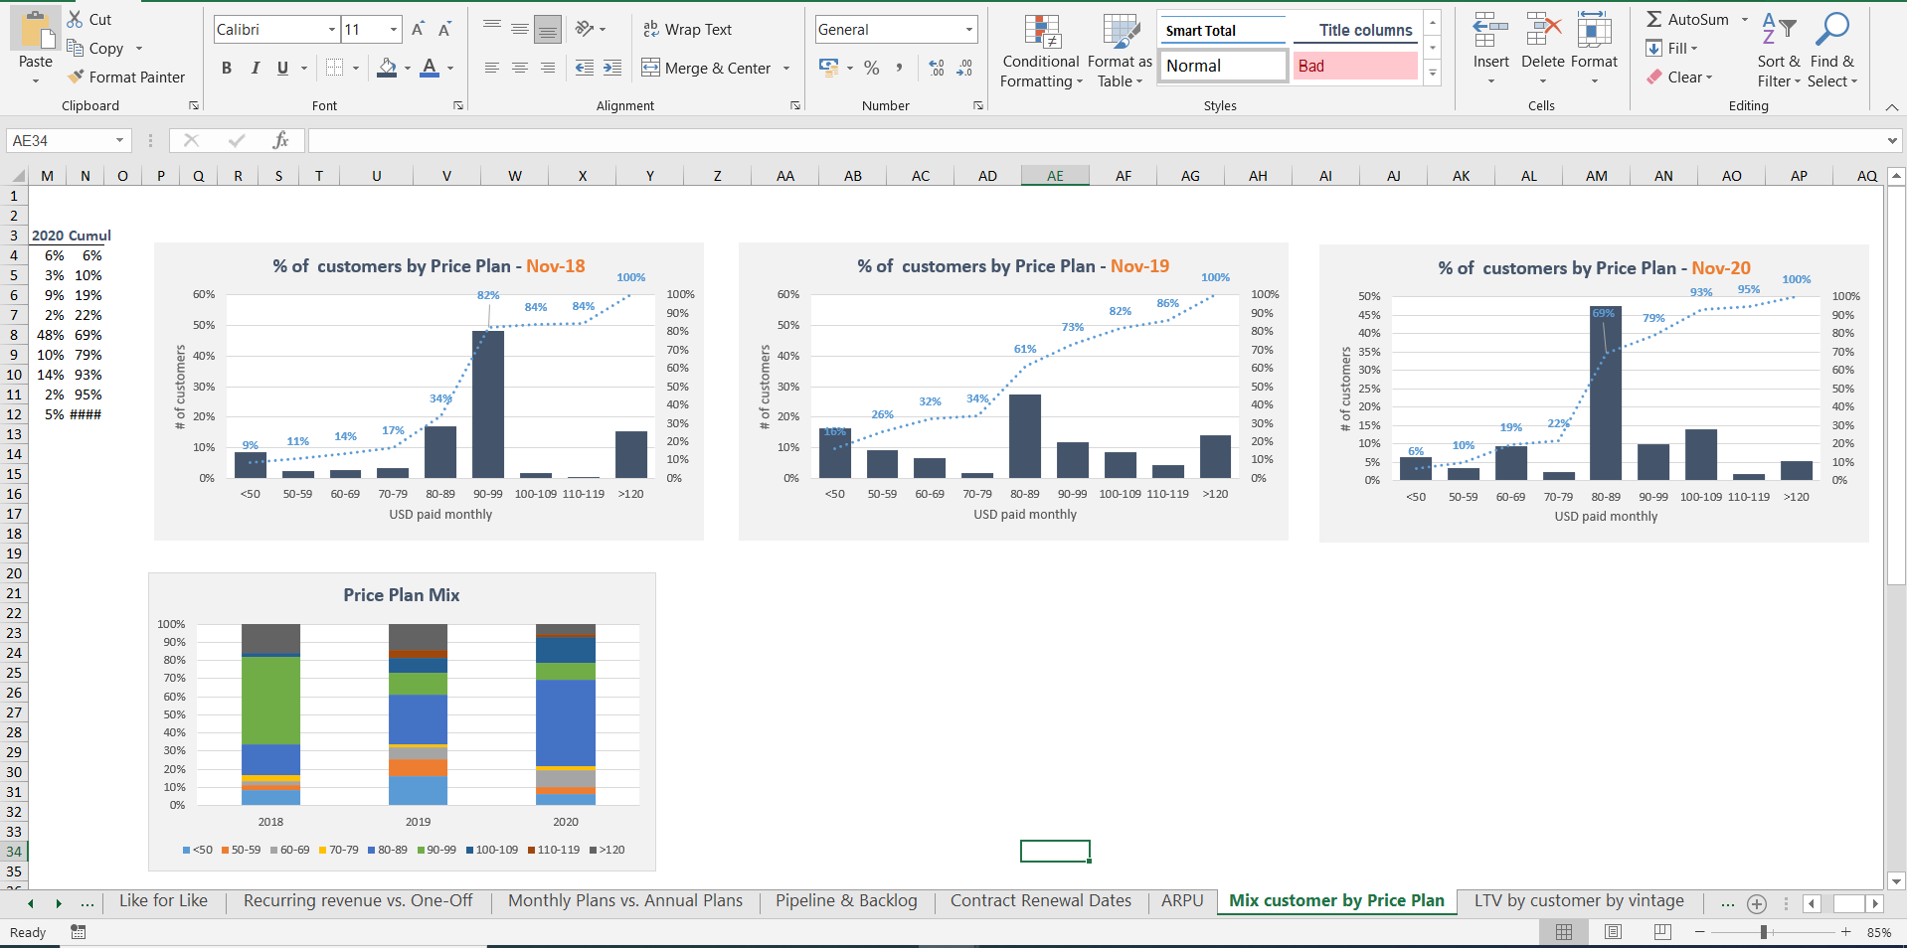Screen dimensions: 1907x948
Task: Collapse the ribbon with the chevron
Action: pos(1891,106)
